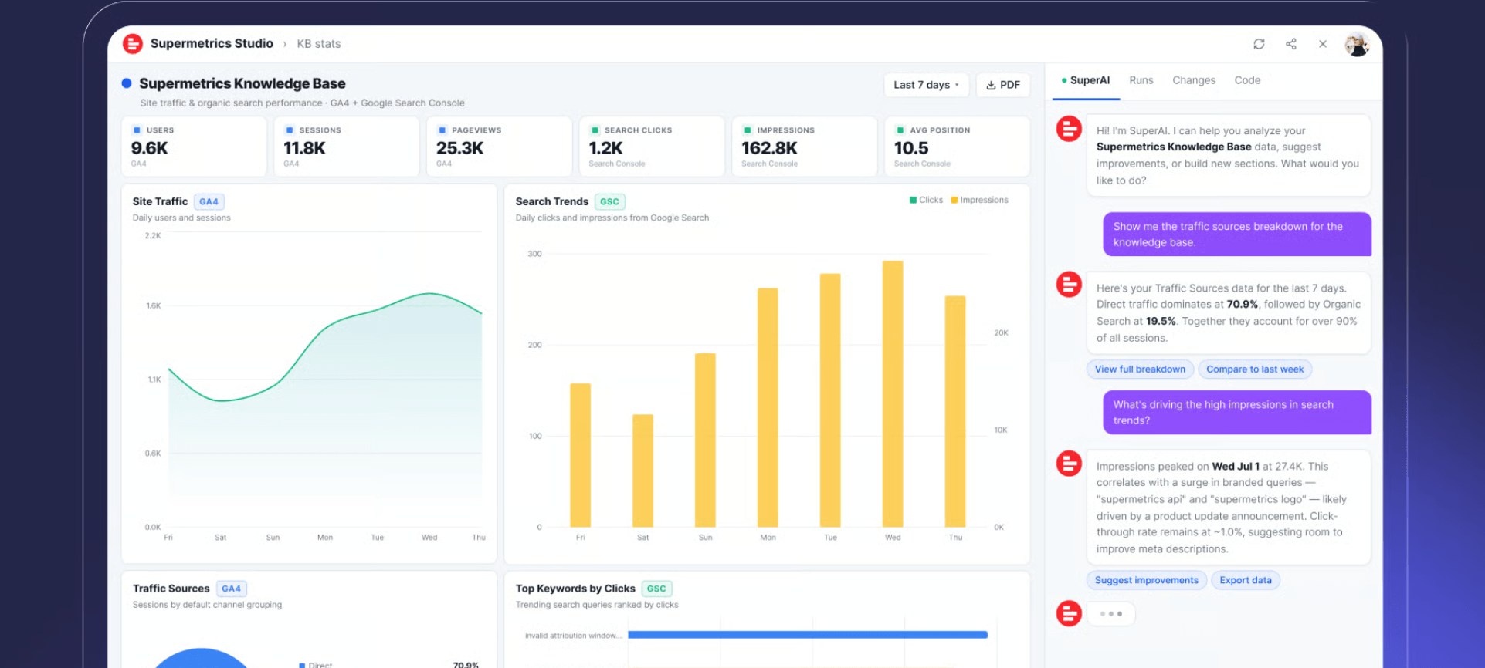This screenshot has height=668, width=1485.
Task: Click the Mon bar in Search Trends chart
Action: 768,408
